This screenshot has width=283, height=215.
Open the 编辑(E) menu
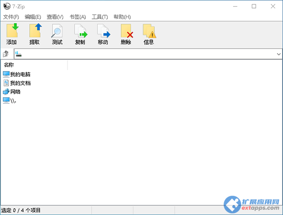coord(33,17)
